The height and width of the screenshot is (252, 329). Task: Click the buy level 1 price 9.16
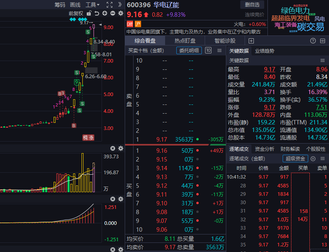coord(162,150)
